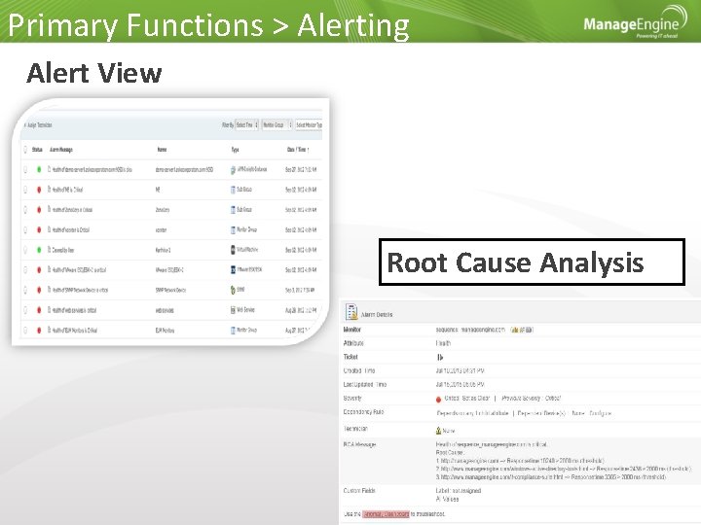
Task: Open the second root cause URL
Action: click(x=515, y=469)
